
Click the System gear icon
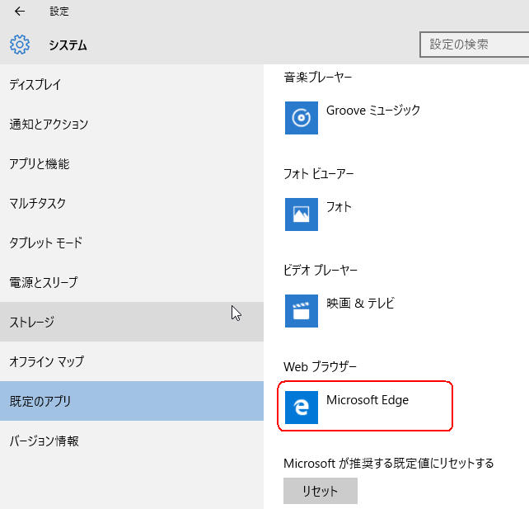(x=20, y=45)
